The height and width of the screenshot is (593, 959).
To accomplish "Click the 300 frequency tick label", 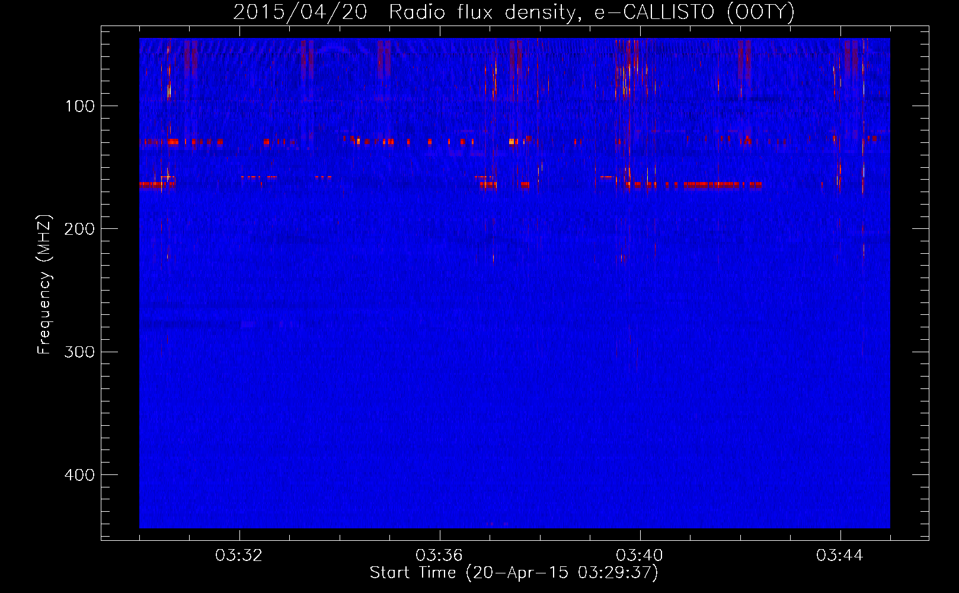I will tap(79, 352).
